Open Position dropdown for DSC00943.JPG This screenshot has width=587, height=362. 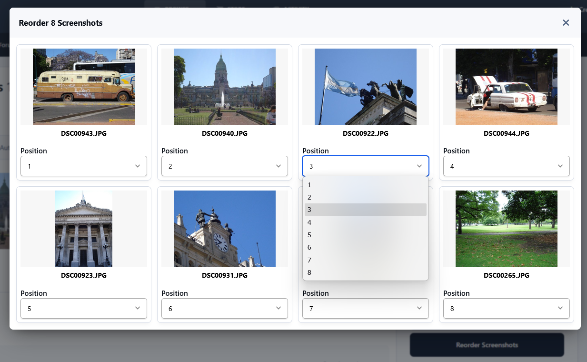(x=84, y=166)
